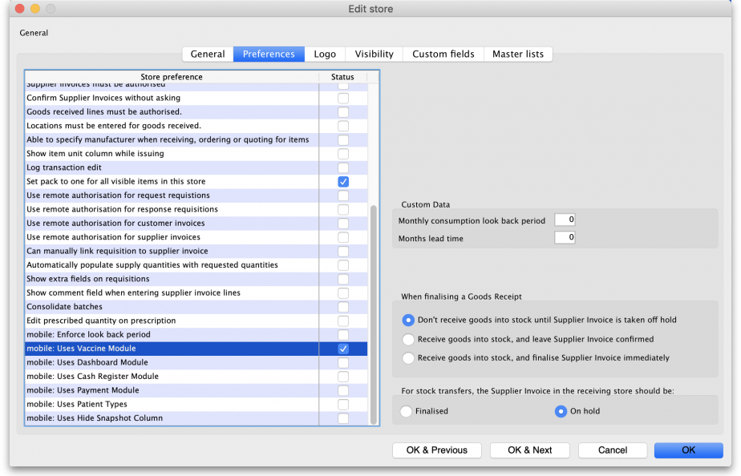Enable Log transaction edit preference
This screenshot has width=741, height=476.
click(x=343, y=167)
